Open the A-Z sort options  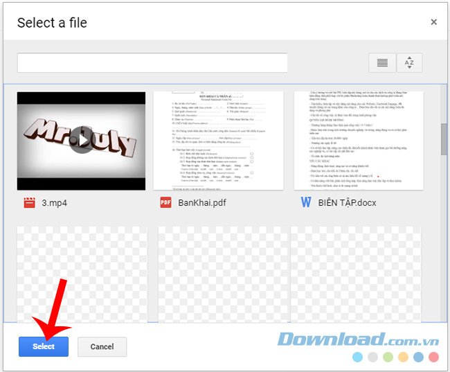coord(409,62)
